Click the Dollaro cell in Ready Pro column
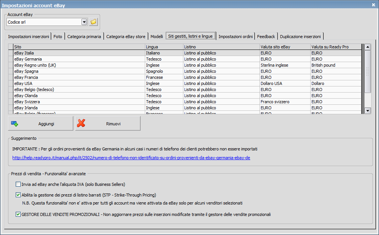This screenshot has width=379, height=235. click(336, 83)
